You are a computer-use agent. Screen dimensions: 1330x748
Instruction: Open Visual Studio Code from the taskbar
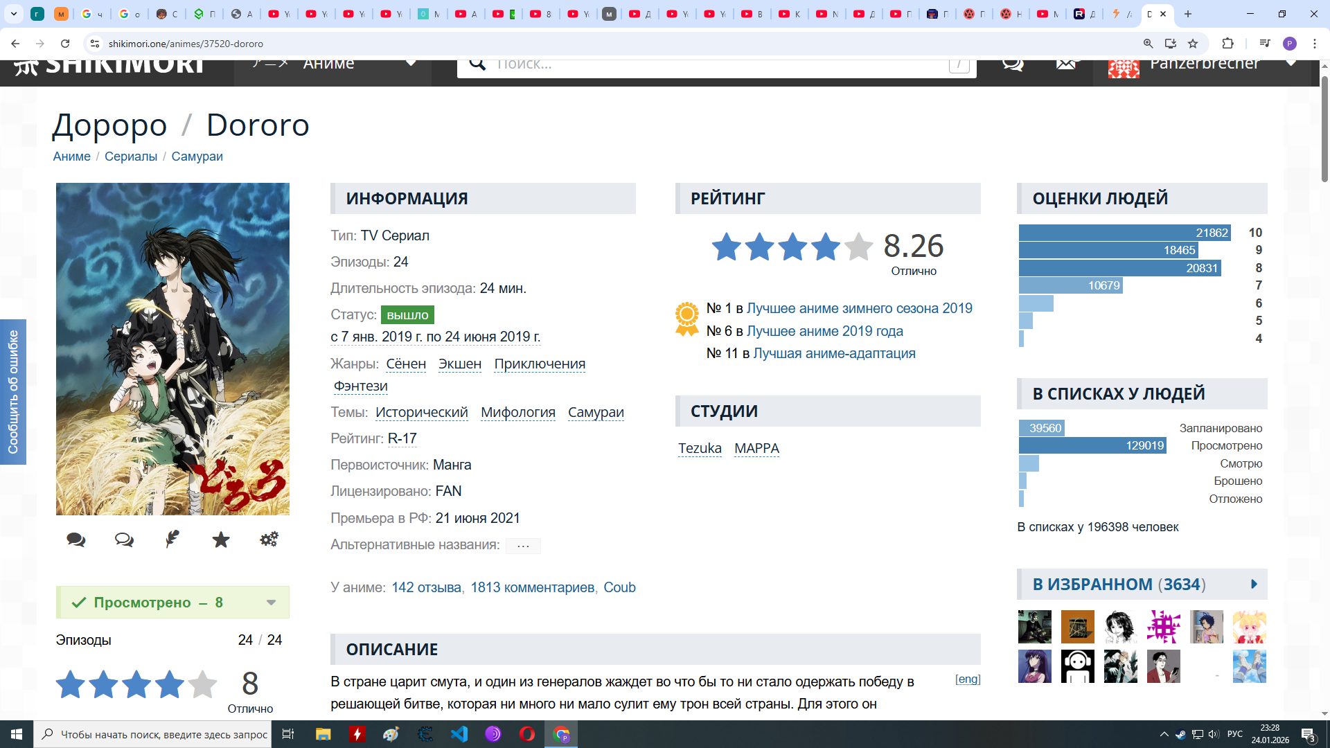459,734
